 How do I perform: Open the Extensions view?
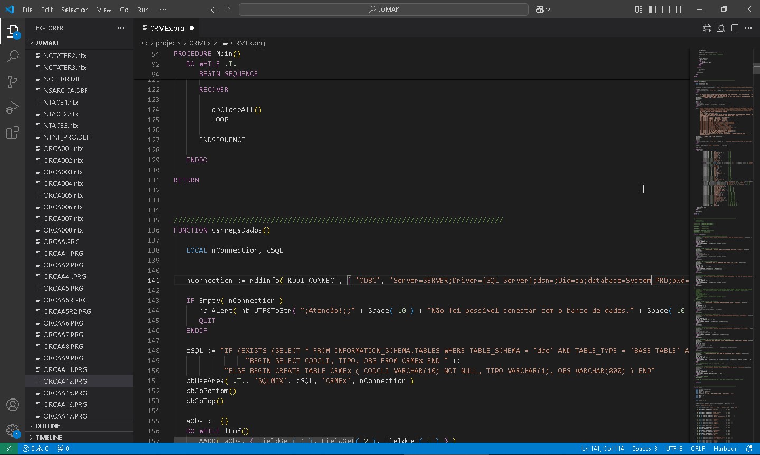13,133
